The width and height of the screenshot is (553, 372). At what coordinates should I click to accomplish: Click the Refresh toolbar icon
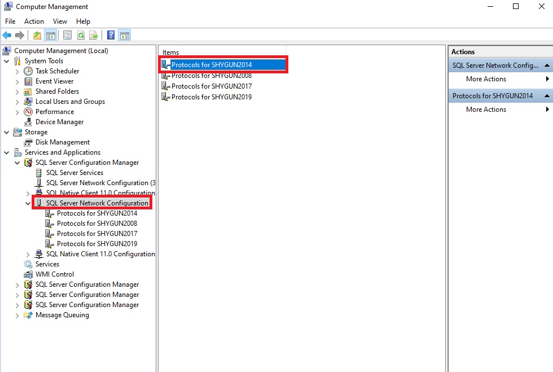[81, 36]
